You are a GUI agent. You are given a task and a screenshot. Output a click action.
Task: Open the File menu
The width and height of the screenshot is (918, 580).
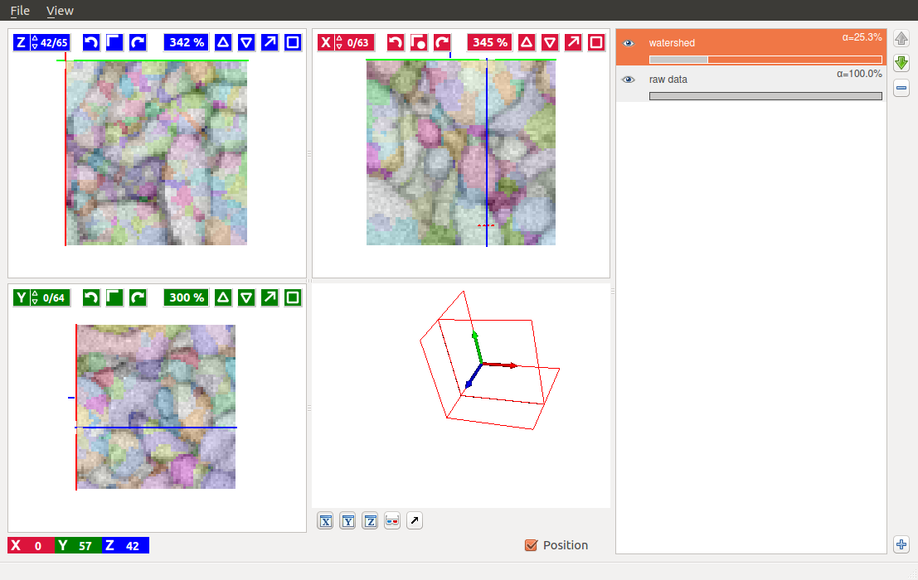[x=20, y=11]
